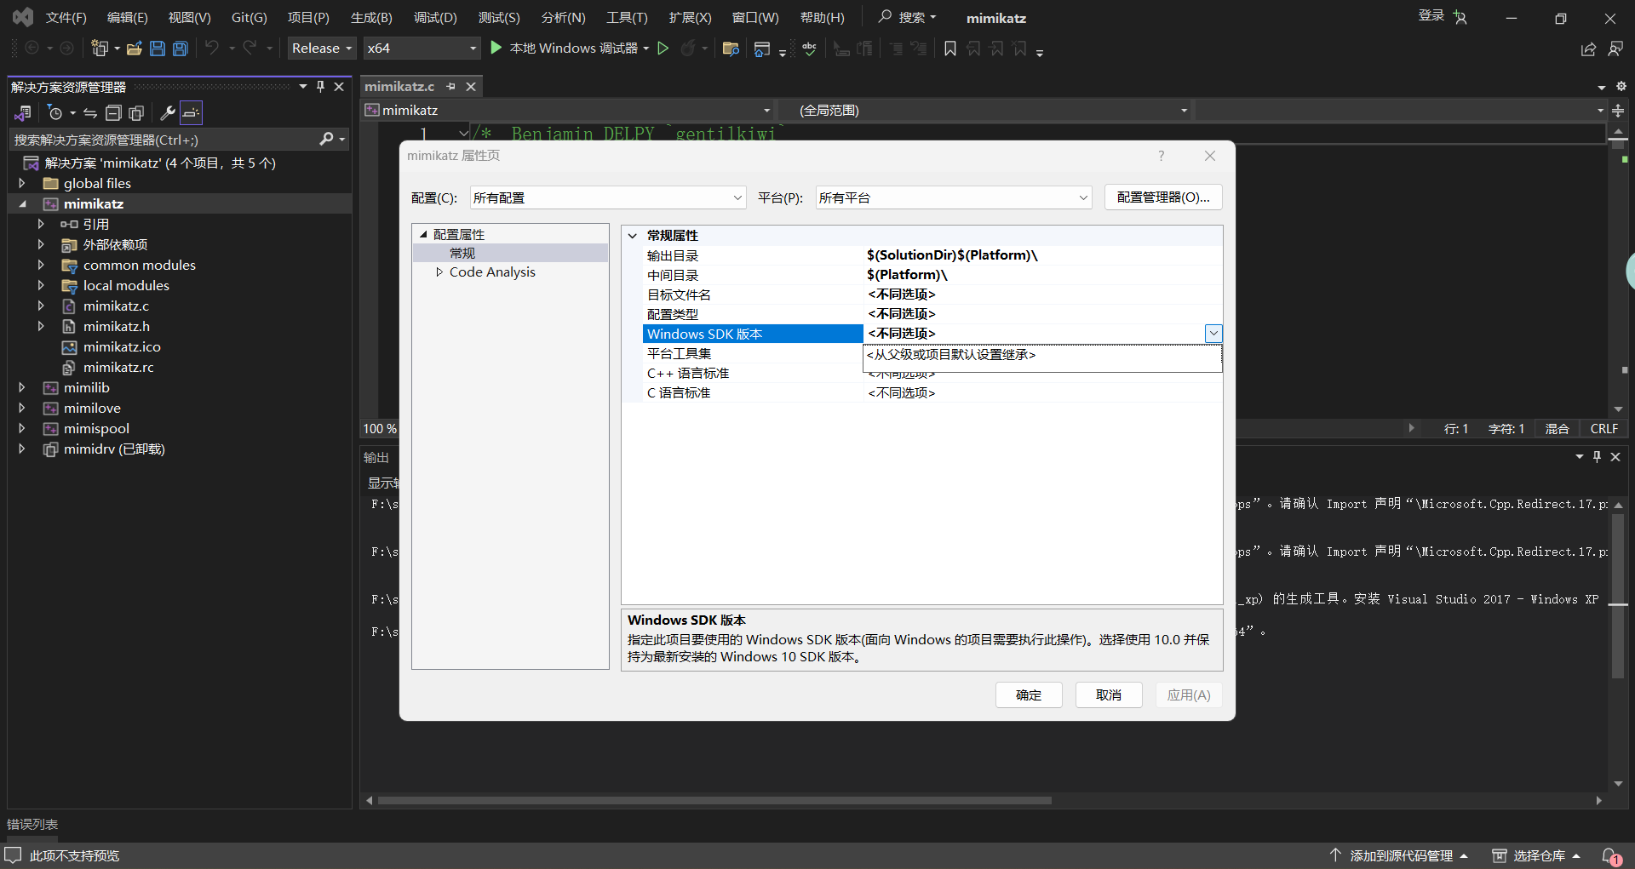The image size is (1635, 869).
Task: Collapse all items in Solution Explorer
Action: [113, 112]
